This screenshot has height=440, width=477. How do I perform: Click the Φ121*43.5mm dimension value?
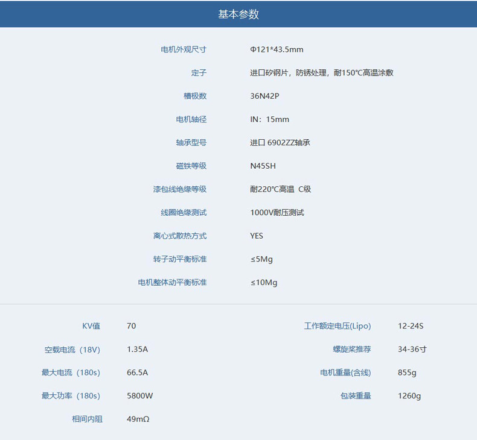tap(277, 49)
